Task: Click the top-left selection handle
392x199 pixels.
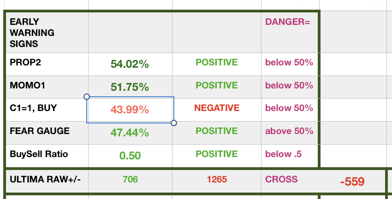Action: (x=87, y=97)
